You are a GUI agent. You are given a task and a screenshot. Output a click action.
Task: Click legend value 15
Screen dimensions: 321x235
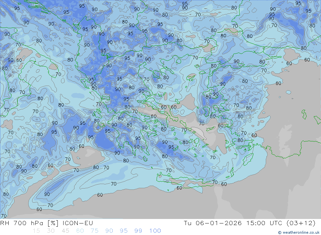36,231
